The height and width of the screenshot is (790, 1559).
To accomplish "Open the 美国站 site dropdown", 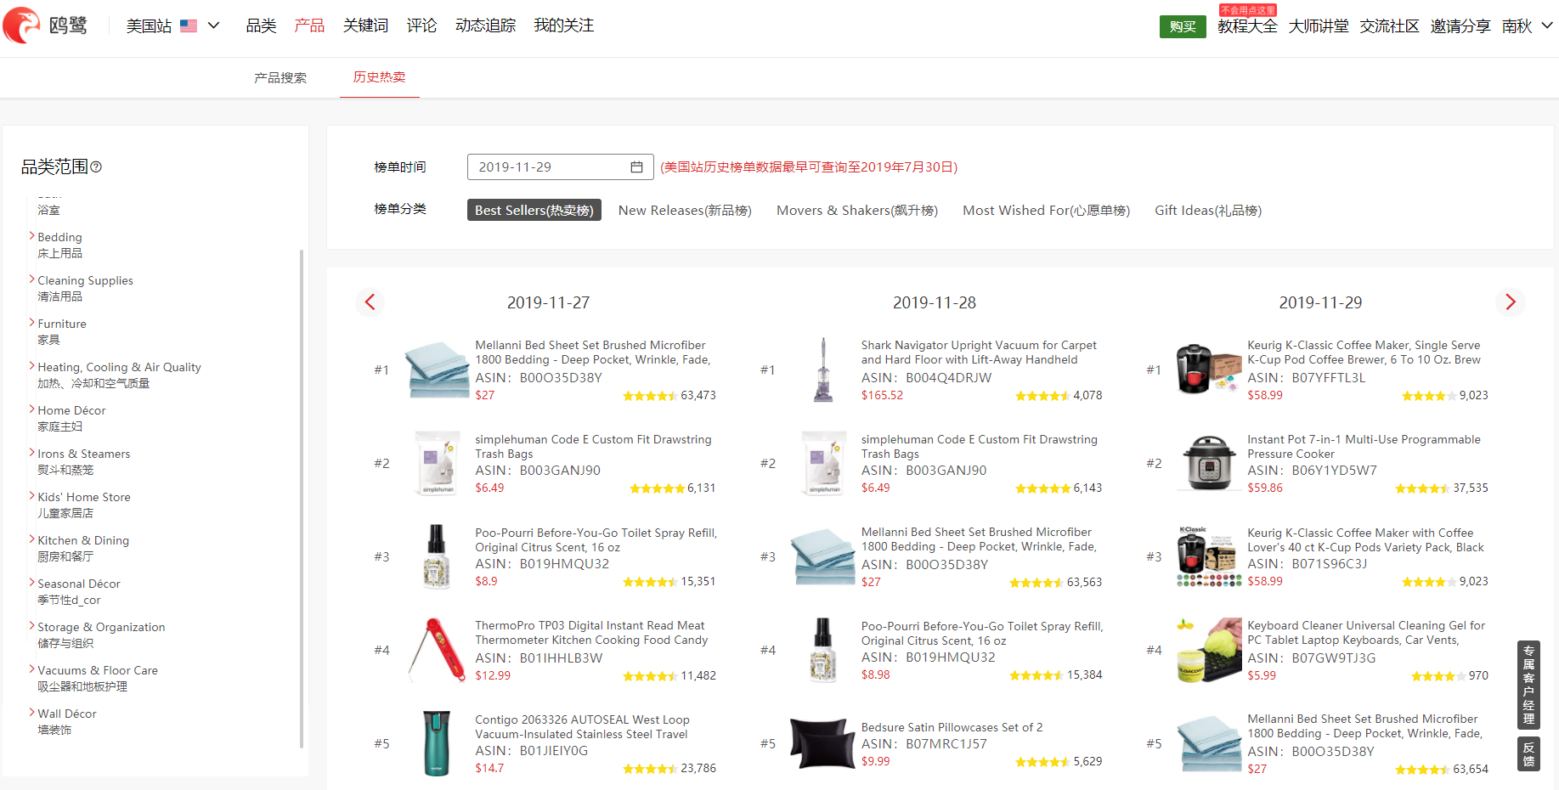I will point(172,26).
